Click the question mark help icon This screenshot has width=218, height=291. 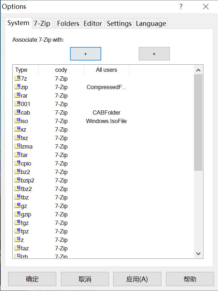[181, 7]
